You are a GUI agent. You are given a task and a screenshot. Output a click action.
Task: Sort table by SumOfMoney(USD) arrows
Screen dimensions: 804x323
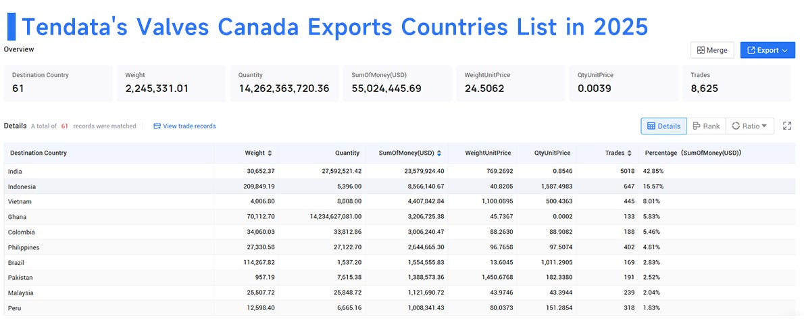coord(439,153)
